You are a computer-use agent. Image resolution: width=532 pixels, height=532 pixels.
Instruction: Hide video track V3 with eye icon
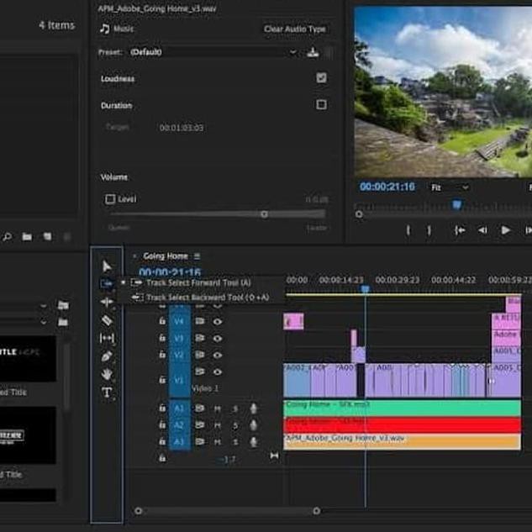coord(218,338)
